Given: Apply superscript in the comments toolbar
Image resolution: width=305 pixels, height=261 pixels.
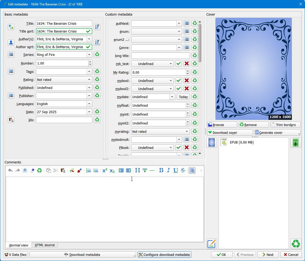Looking at the screenshot, I should (105, 170).
